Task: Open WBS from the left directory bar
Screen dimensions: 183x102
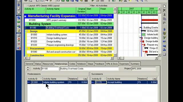Action: point(19,18)
